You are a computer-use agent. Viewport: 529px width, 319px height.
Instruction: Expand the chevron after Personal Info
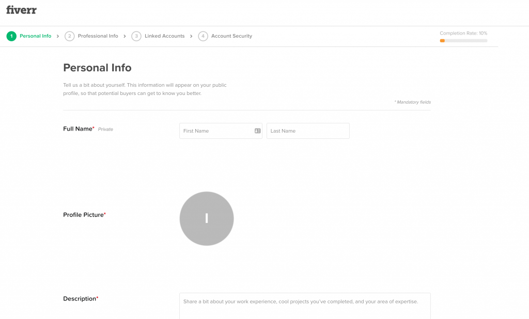point(58,36)
